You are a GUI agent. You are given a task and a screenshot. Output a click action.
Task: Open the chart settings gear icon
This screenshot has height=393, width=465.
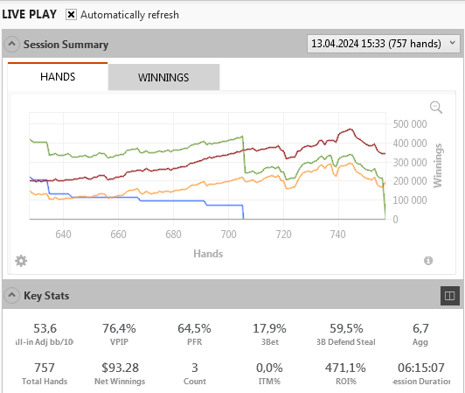pos(21,261)
